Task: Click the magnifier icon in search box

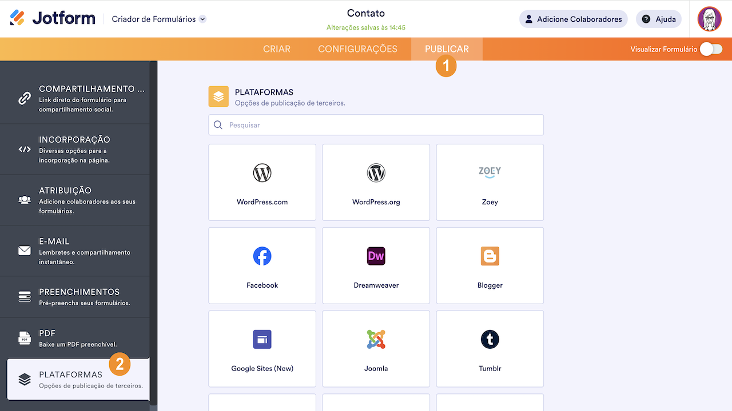Action: 218,125
